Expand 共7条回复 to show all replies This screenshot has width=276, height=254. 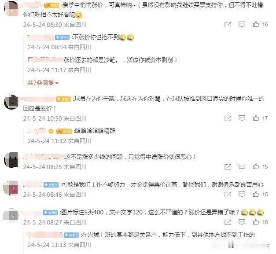click(x=43, y=83)
